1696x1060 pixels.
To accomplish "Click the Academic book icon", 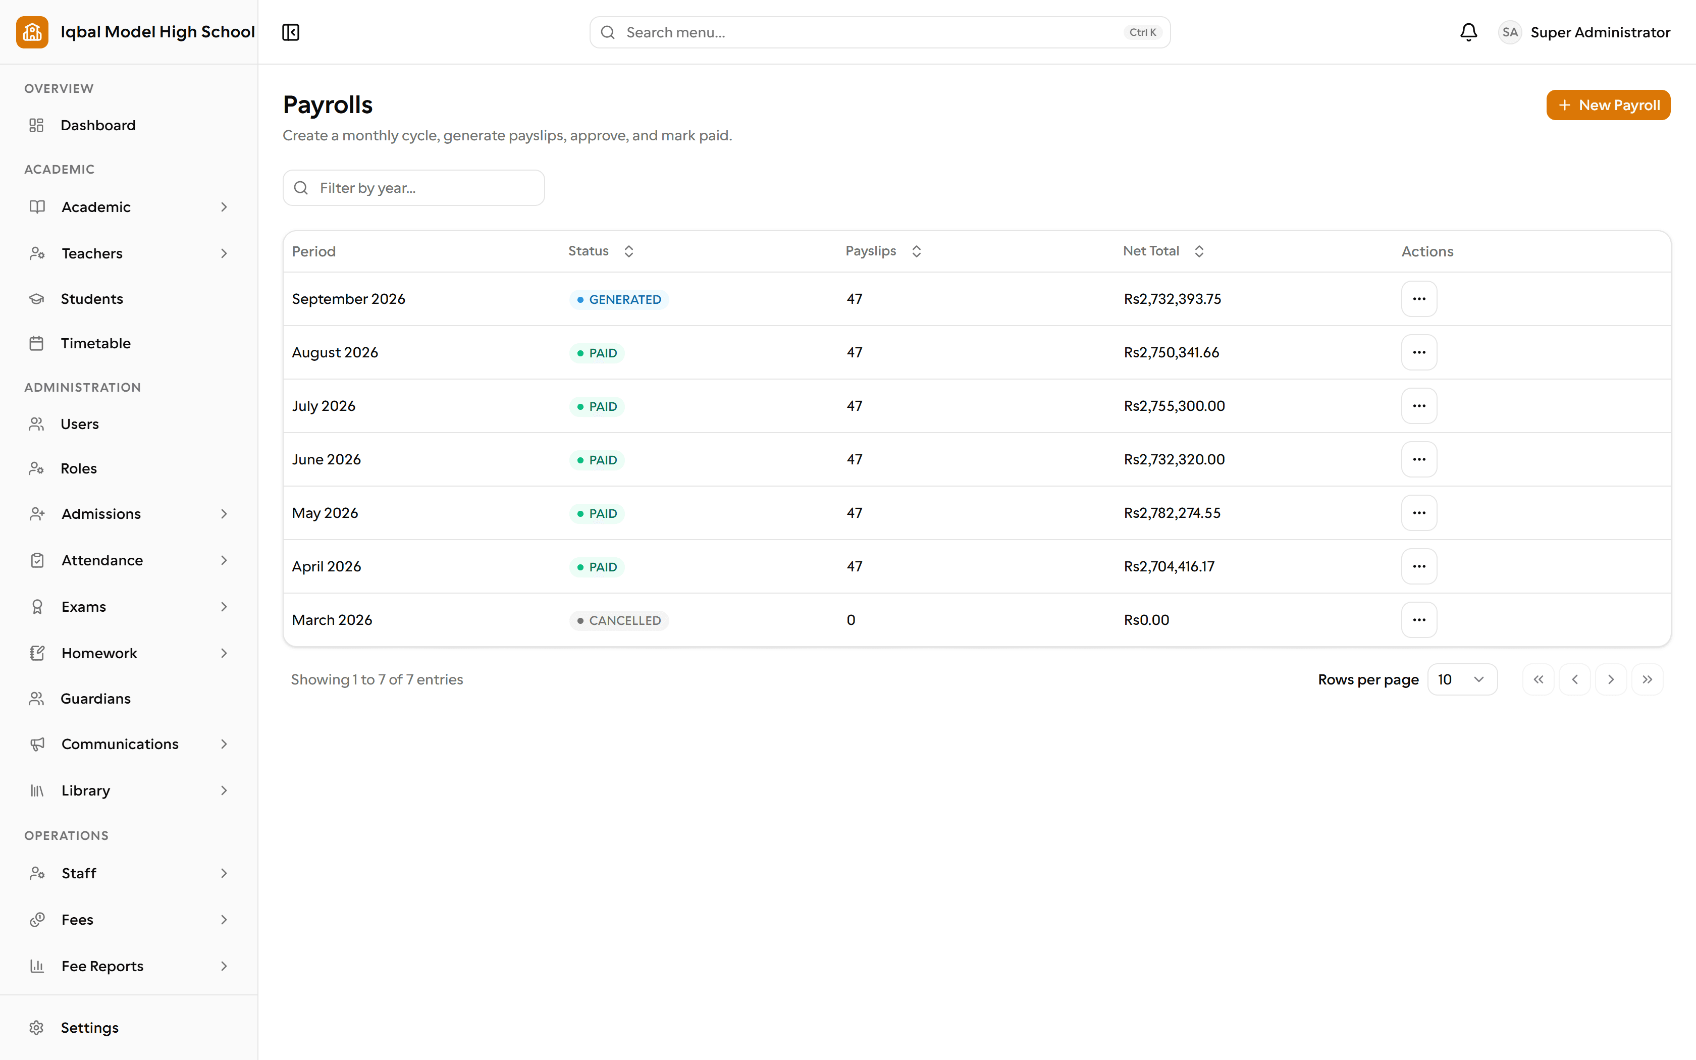I will tap(37, 207).
